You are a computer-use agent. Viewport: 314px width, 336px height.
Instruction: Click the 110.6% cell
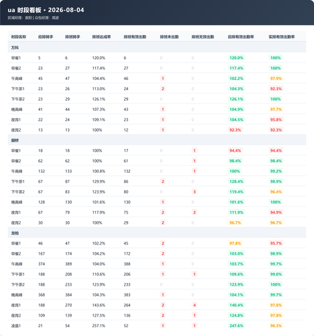tap(99, 274)
